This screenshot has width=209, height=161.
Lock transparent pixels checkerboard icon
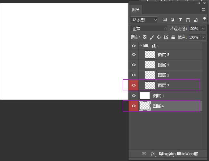point(144,37)
